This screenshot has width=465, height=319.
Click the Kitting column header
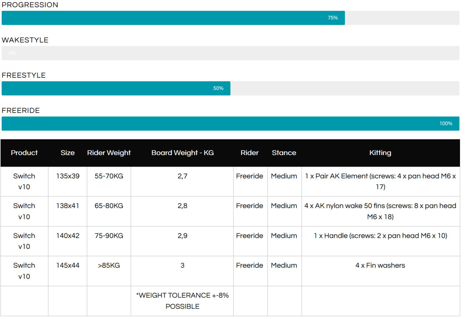tap(380, 153)
